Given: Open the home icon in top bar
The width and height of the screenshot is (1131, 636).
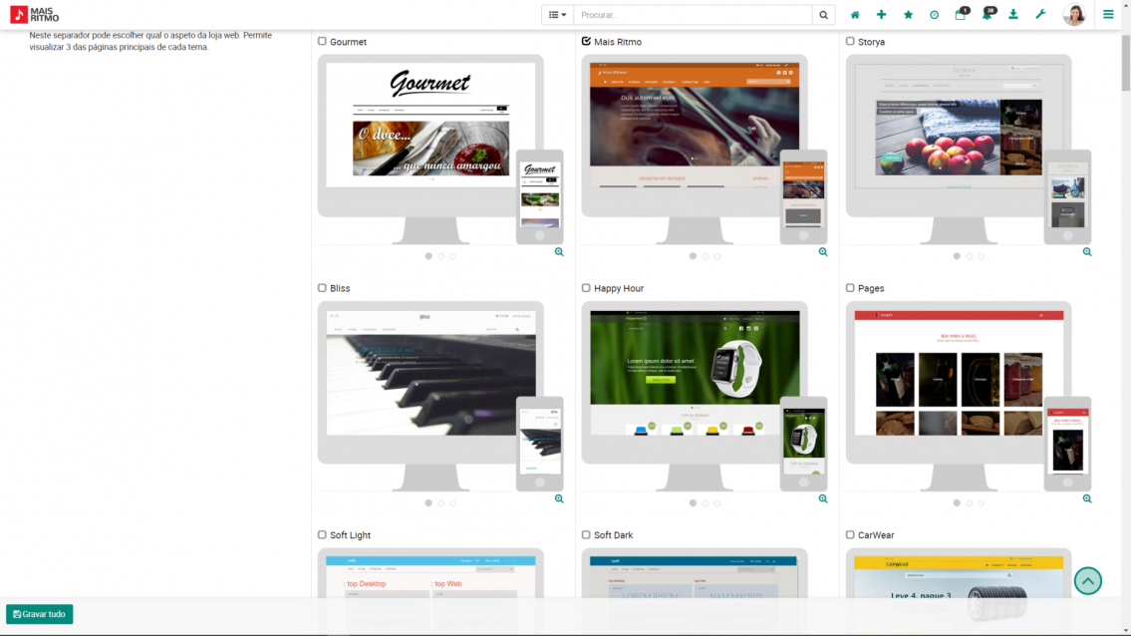Looking at the screenshot, I should tap(855, 14).
